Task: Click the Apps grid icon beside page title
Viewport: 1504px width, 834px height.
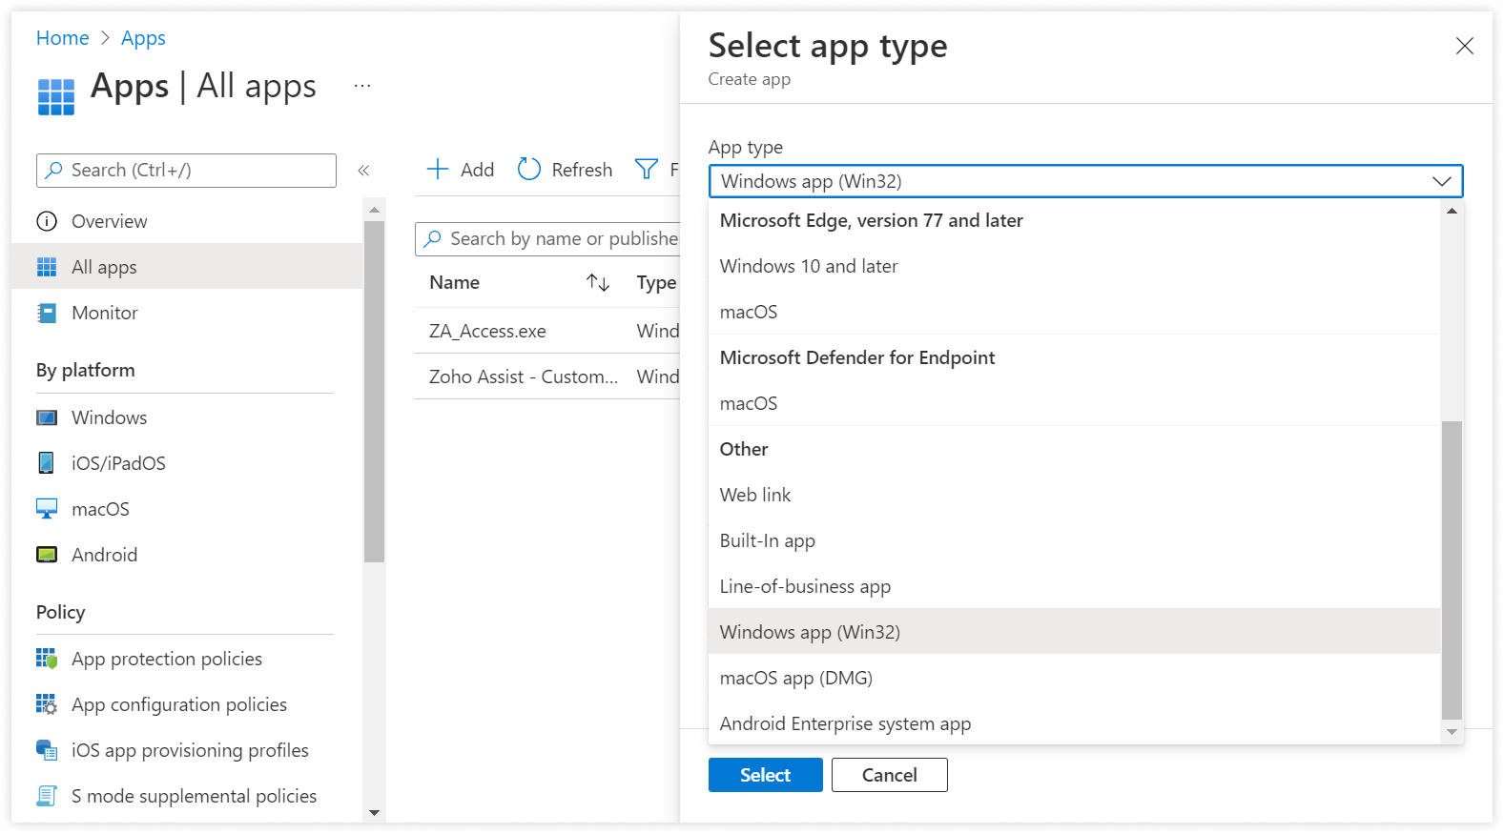Action: point(56,97)
